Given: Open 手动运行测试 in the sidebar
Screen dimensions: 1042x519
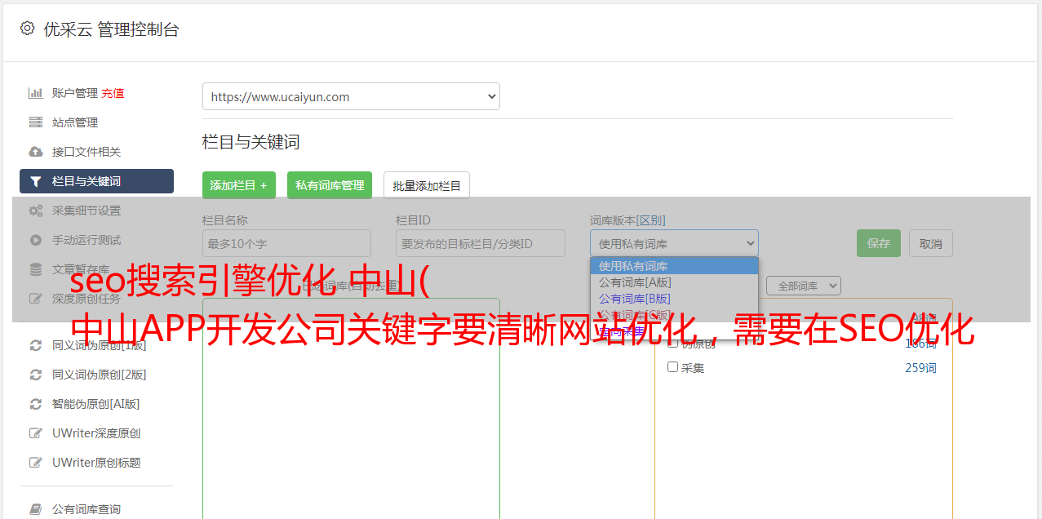Looking at the screenshot, I should (86, 240).
